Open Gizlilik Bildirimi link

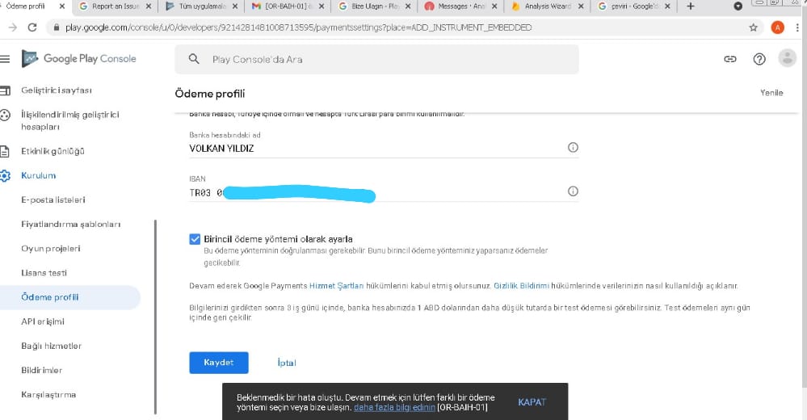point(521,286)
